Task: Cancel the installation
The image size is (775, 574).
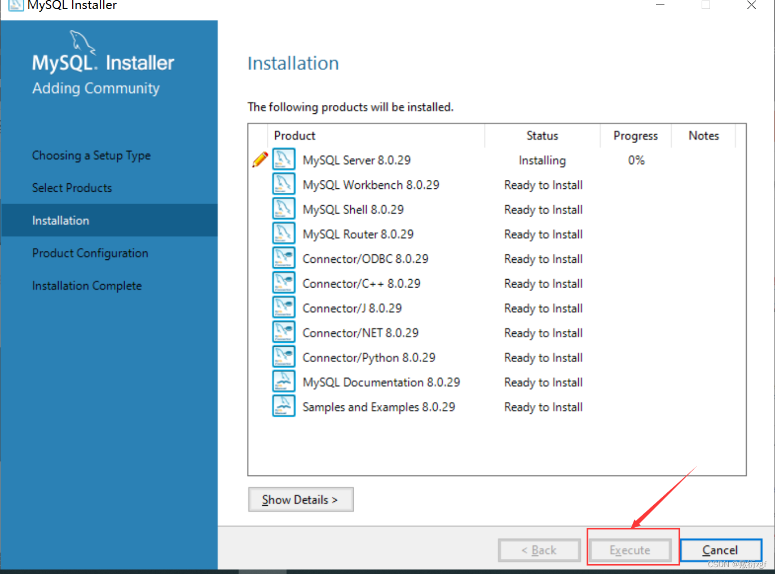Action: click(720, 550)
